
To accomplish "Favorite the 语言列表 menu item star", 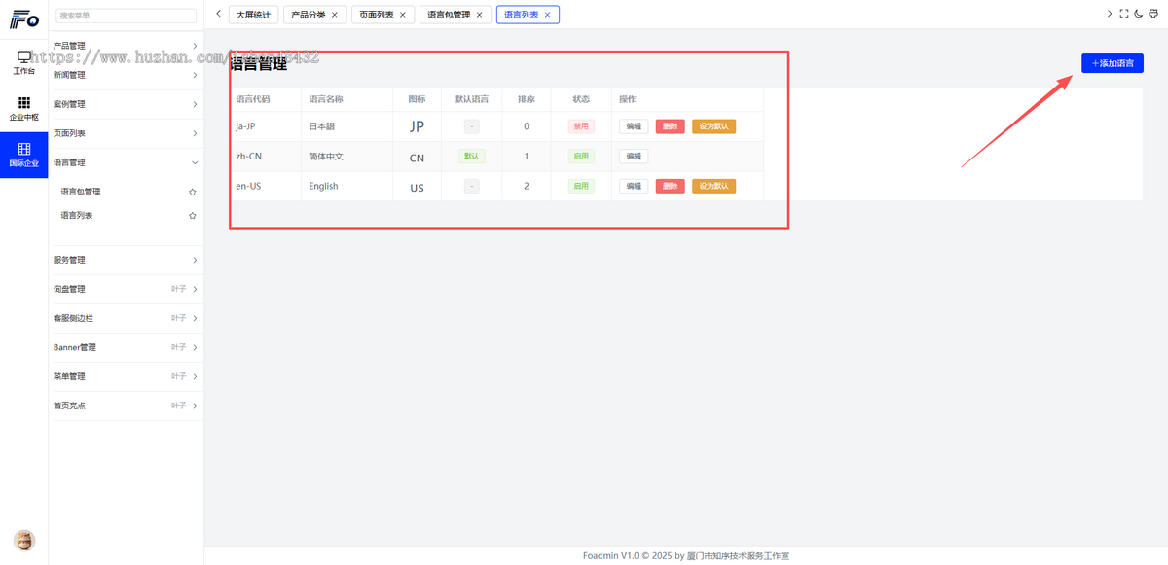I will [192, 215].
